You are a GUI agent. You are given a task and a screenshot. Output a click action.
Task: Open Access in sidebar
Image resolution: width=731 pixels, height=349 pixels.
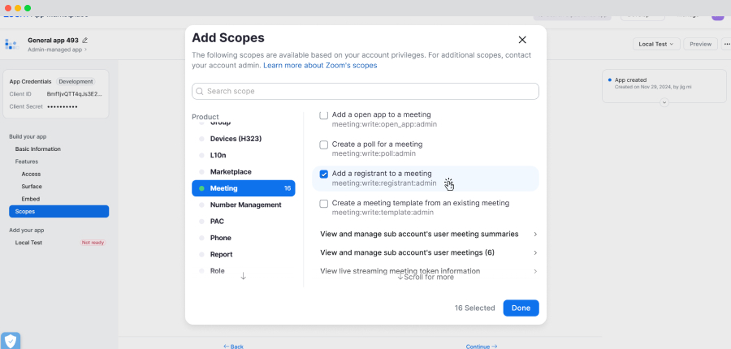(31, 174)
